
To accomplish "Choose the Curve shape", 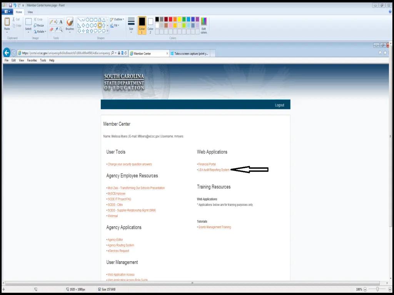I will (83, 20).
